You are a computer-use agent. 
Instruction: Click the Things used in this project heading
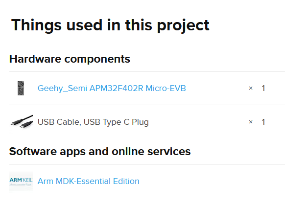coord(110,25)
